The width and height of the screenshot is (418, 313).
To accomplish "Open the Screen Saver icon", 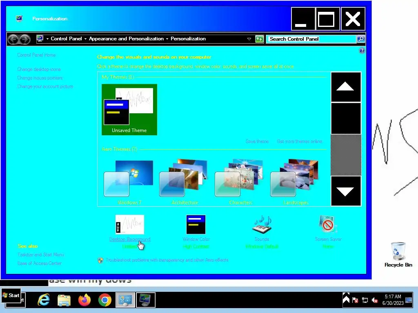I will 328,225.
